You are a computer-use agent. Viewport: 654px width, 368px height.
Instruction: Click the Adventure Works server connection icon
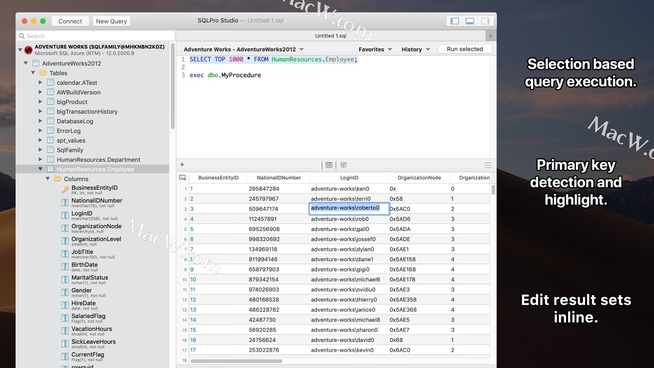pos(29,50)
